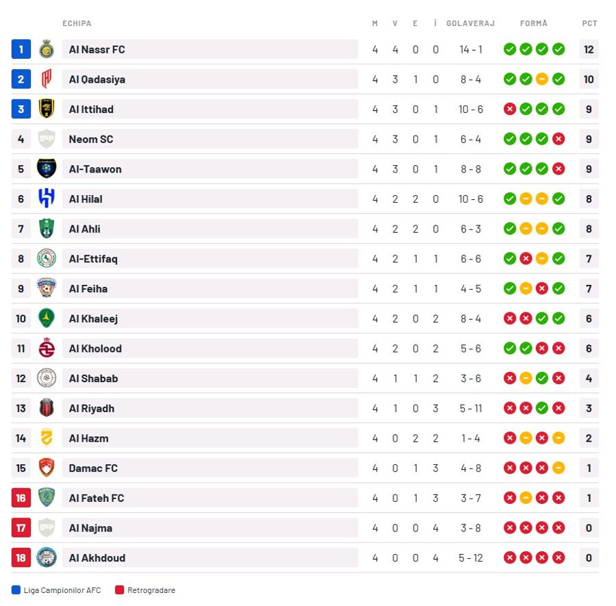This screenshot has width=616, height=606.
Task: Click the FORMĂ column header
Action: click(x=533, y=23)
